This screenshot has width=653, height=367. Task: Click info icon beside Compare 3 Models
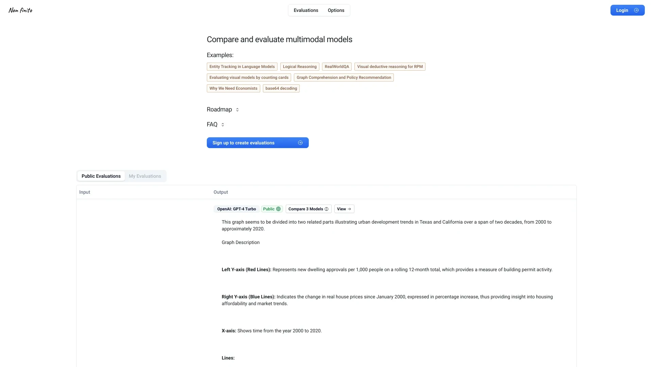(x=326, y=209)
